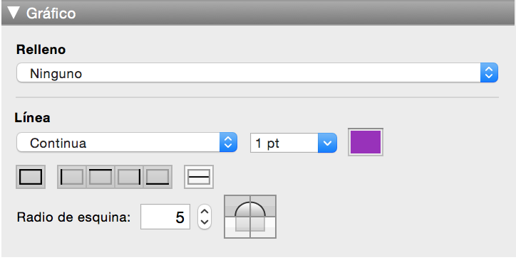Image resolution: width=516 pixels, height=260 pixels.
Task: Apply the all-sides outline border icon
Action: click(x=31, y=177)
